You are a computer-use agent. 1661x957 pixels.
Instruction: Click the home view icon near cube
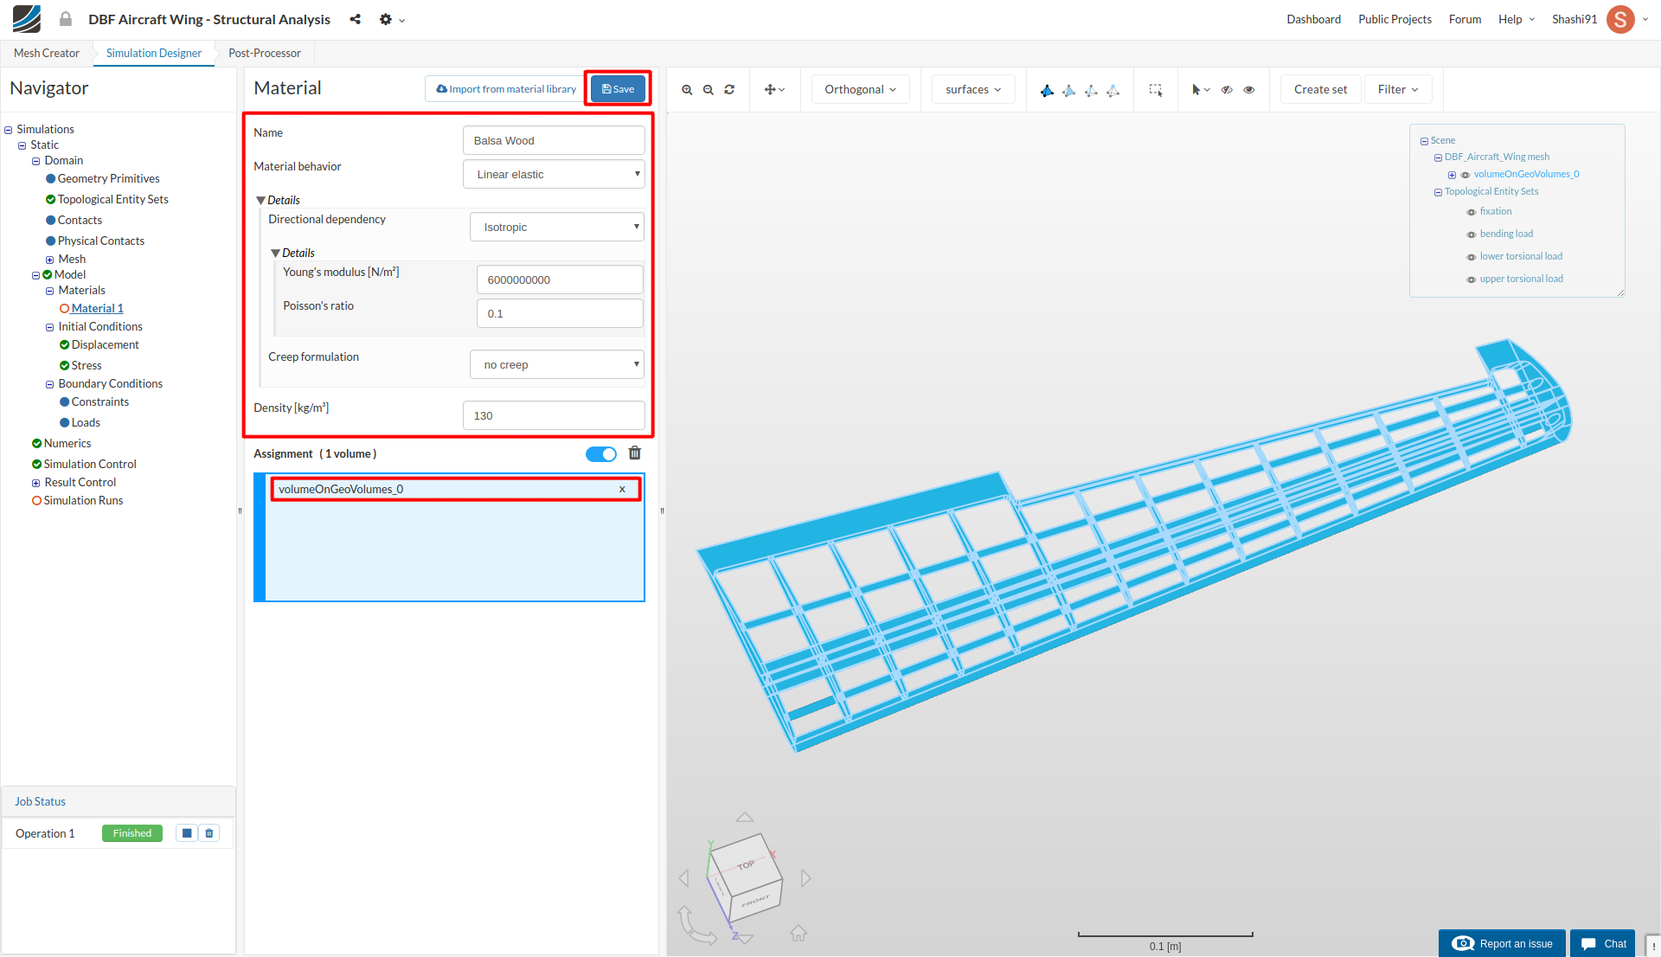point(798,933)
